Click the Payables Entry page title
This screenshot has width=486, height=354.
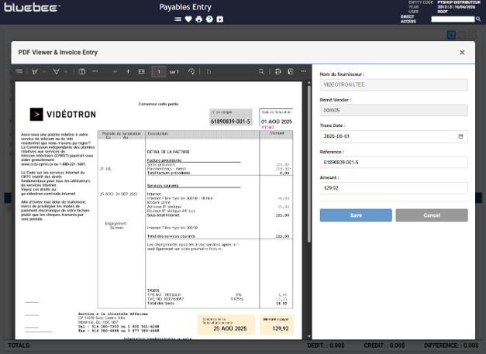(185, 7)
